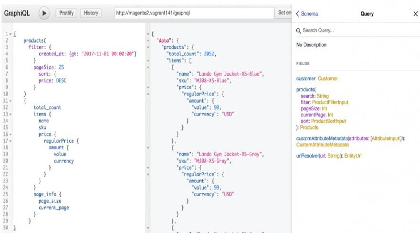The width and height of the screenshot is (420, 243).
Task: Open the ProductSortInput type
Action: pos(328,121)
